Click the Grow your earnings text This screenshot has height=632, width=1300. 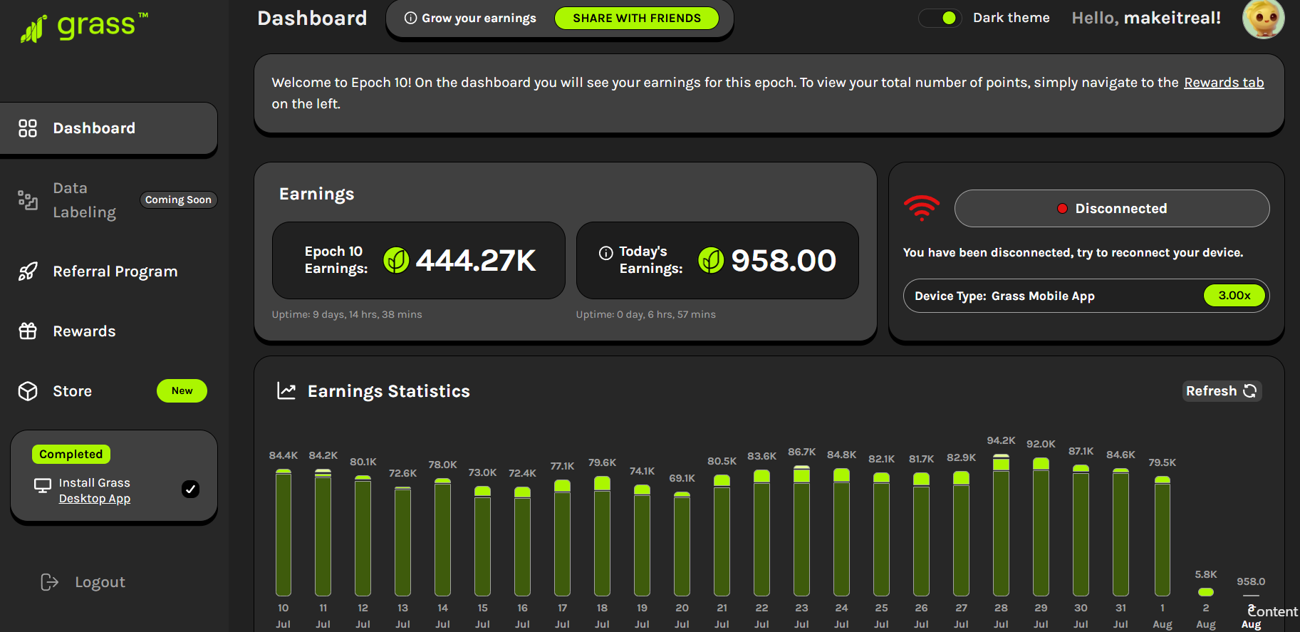point(479,18)
